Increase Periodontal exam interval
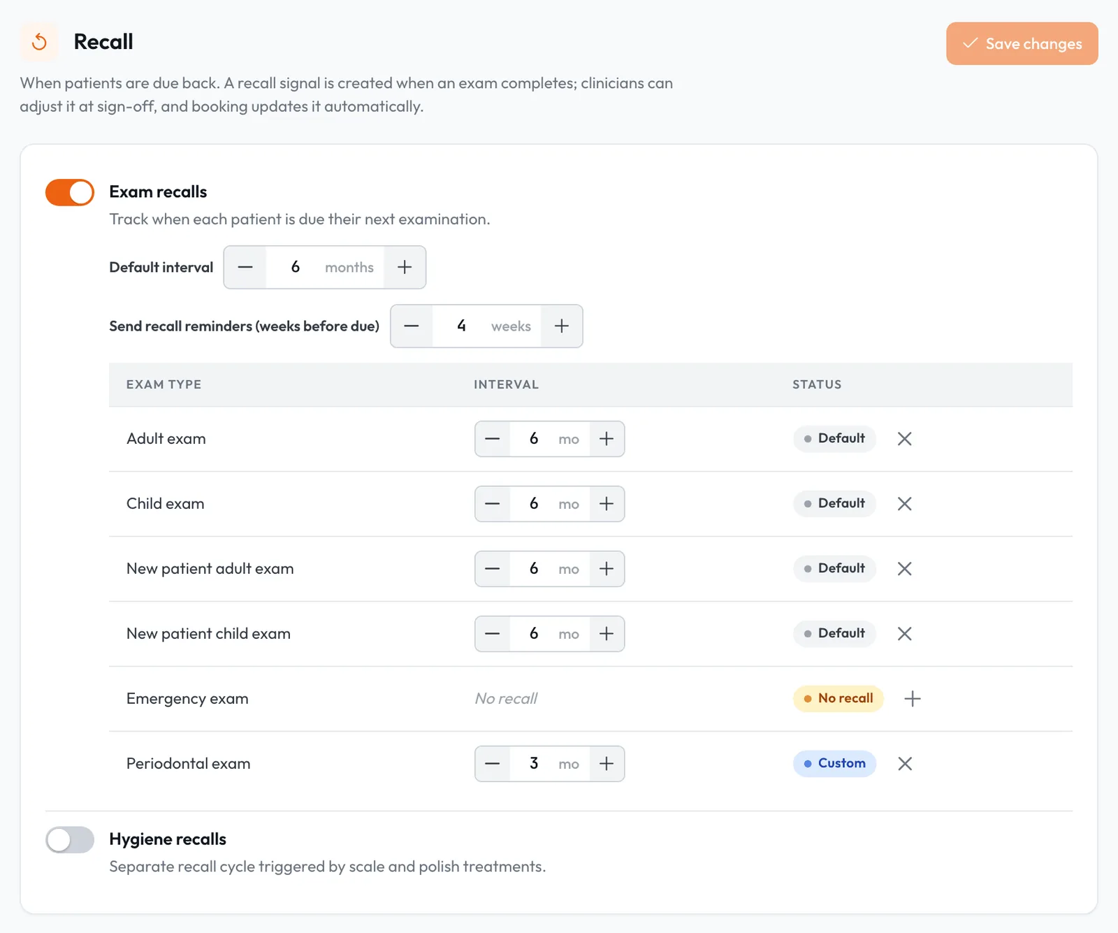Viewport: 1118px width, 933px height. click(607, 764)
